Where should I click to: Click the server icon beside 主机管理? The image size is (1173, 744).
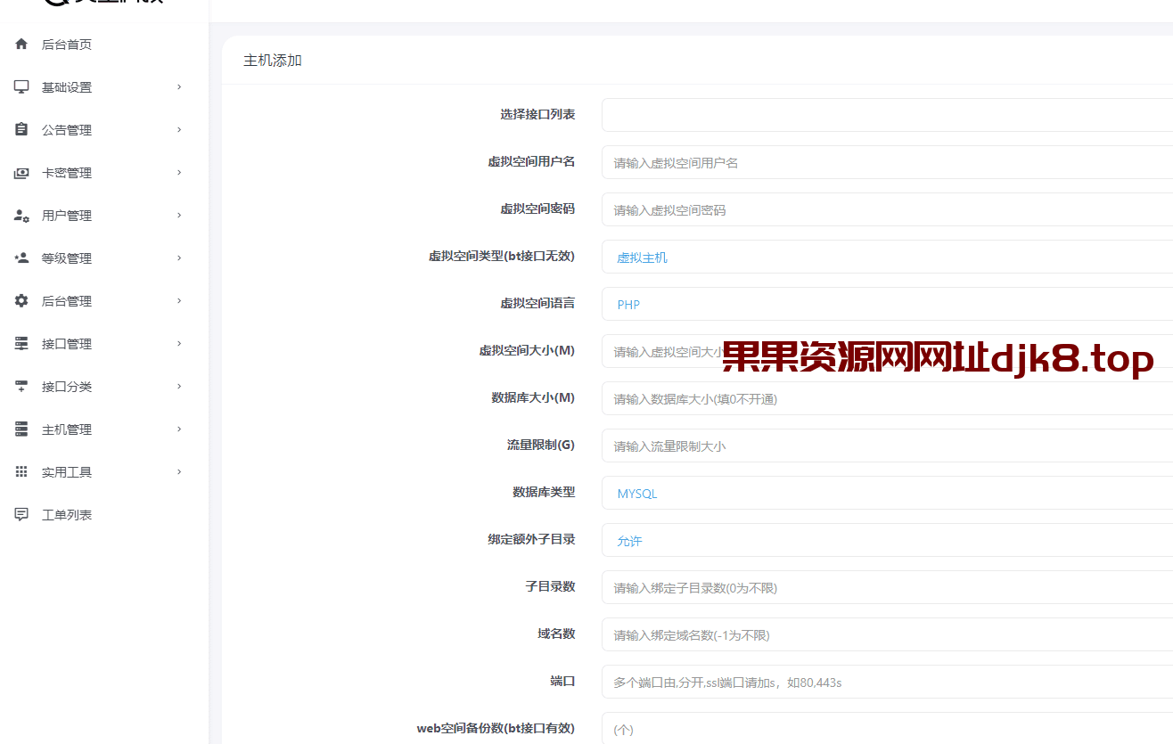(21, 429)
